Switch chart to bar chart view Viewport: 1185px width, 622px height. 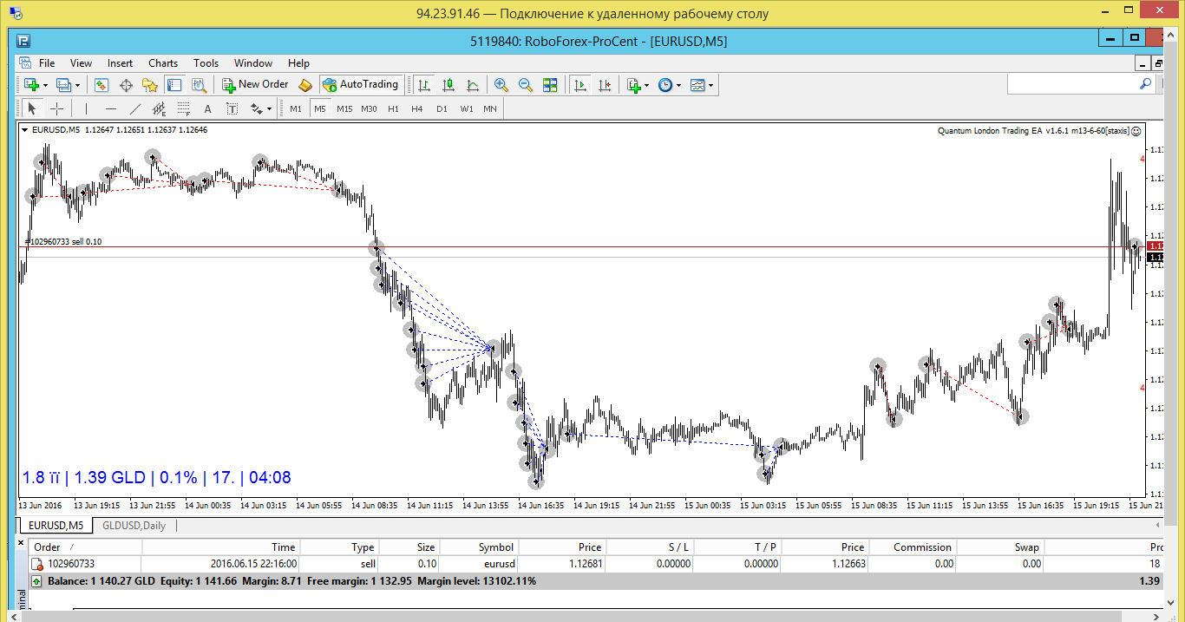tap(424, 85)
